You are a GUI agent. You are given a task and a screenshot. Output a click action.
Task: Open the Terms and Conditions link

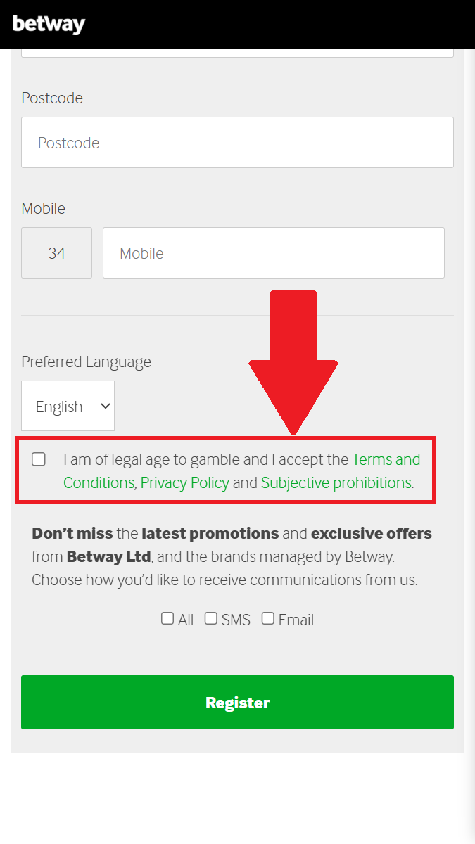pos(386,460)
